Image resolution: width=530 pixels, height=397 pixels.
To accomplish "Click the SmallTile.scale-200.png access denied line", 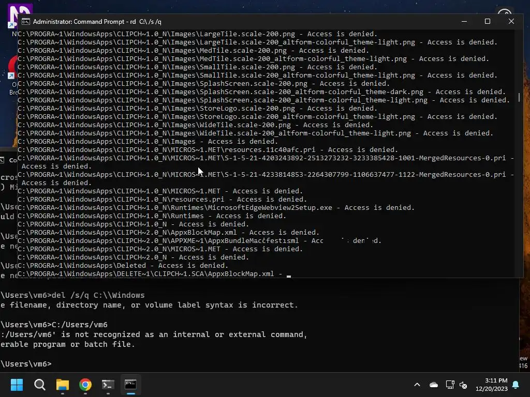I will [x=197, y=67].
